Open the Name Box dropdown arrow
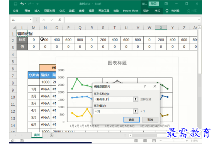 [31, 20]
